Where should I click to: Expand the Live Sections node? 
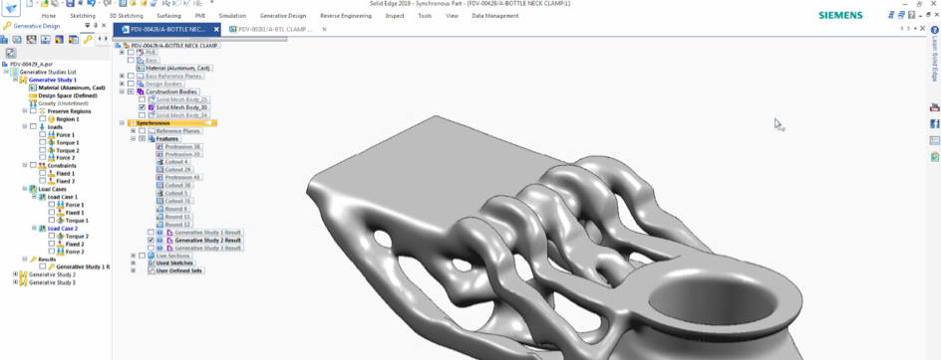[133, 256]
